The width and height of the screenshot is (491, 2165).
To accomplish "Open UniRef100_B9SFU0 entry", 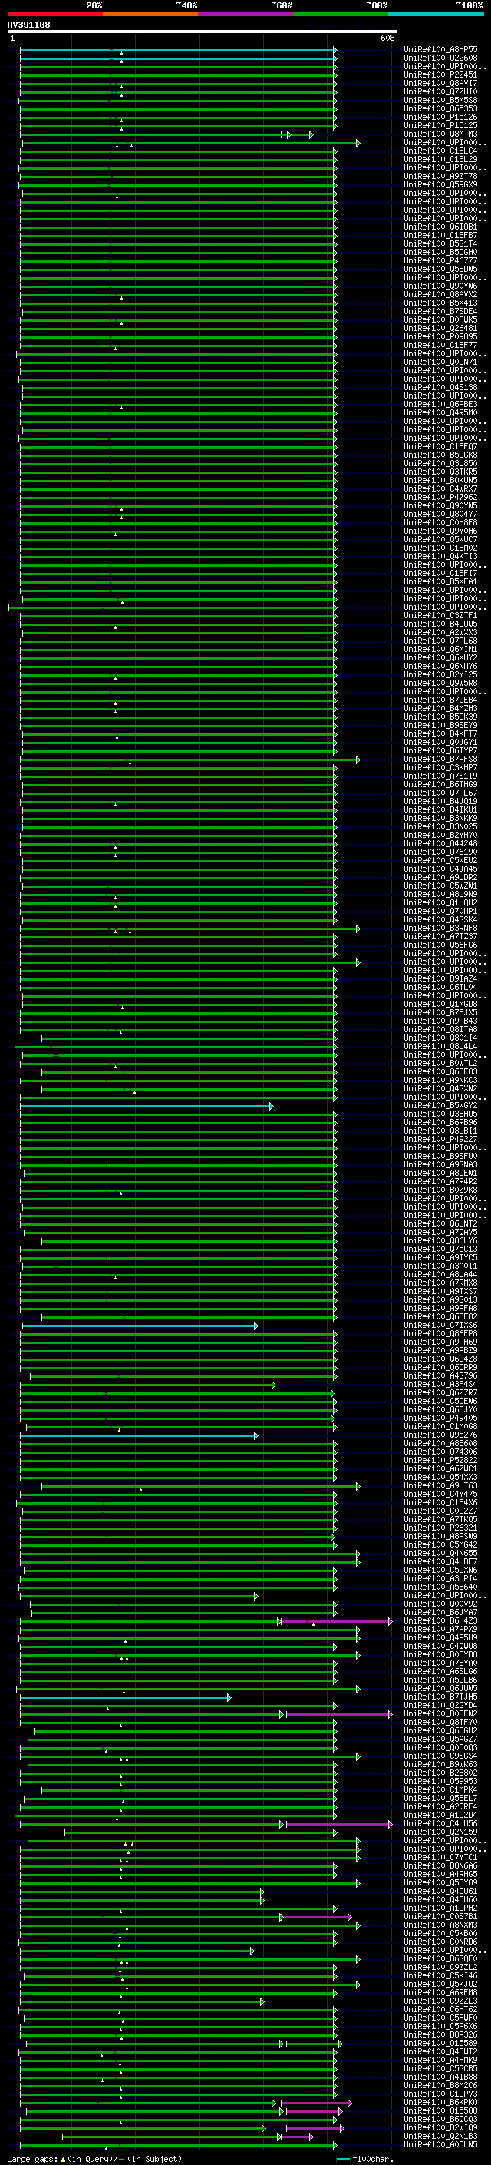I will tap(440, 1157).
